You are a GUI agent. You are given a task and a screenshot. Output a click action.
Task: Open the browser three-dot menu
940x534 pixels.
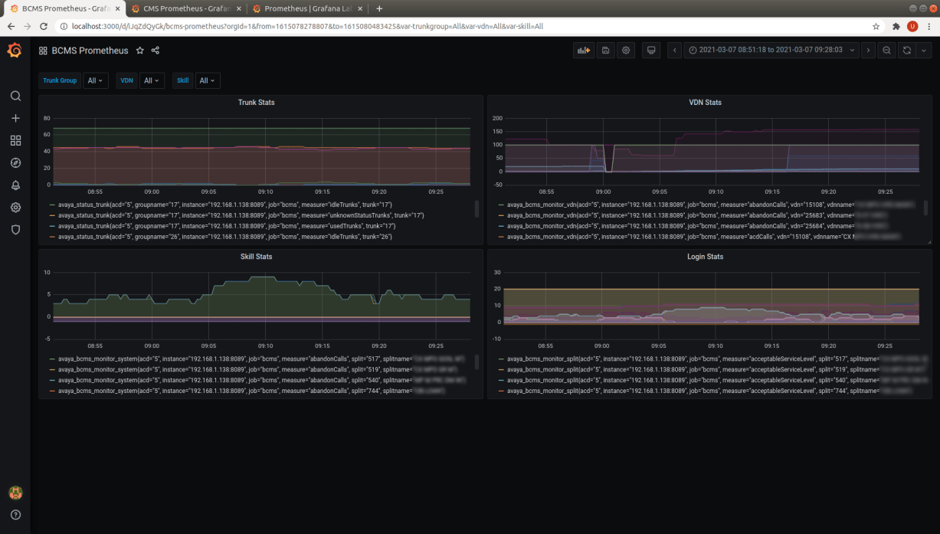click(929, 26)
